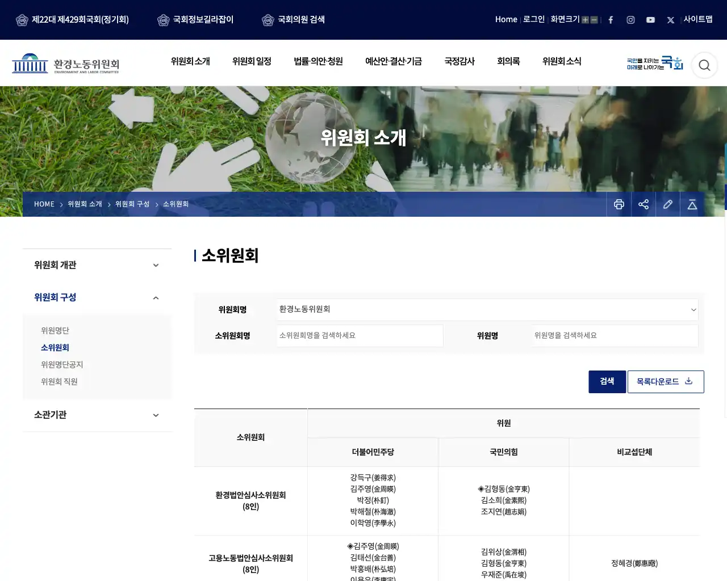Open the 위원회 소식 main menu
Screen dimensions: 727x581
(562, 61)
